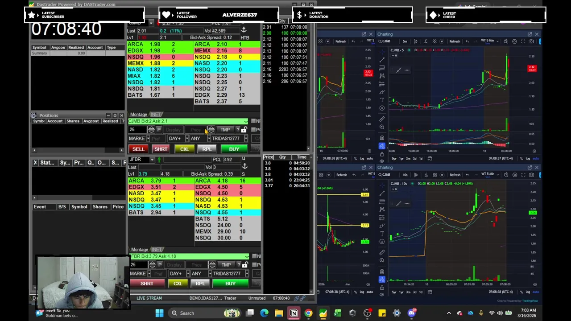Check the NI checkbox in CJMB montage

pyautogui.click(x=253, y=121)
